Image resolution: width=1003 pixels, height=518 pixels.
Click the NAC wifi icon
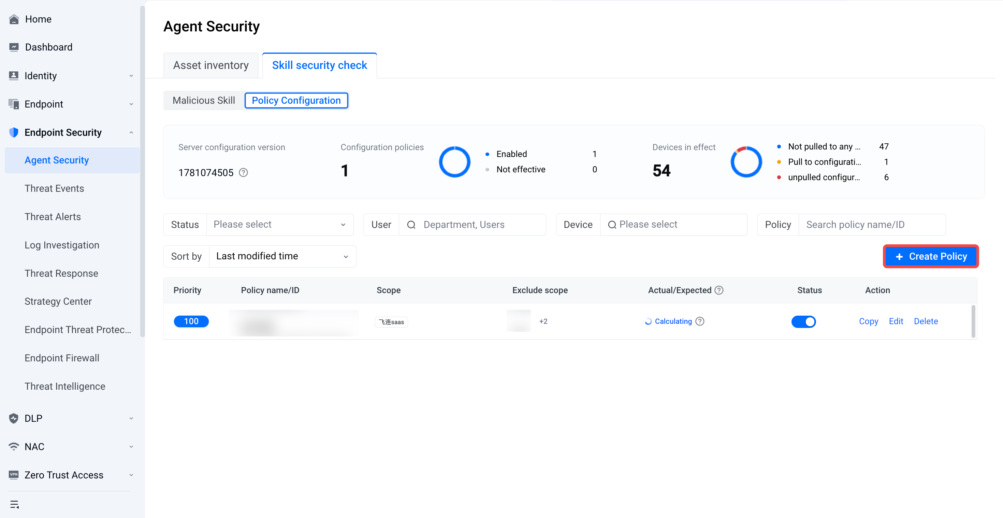point(14,447)
